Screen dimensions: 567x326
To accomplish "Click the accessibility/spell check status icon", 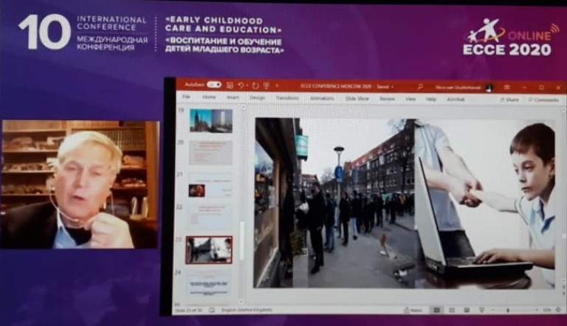I will tap(212, 310).
